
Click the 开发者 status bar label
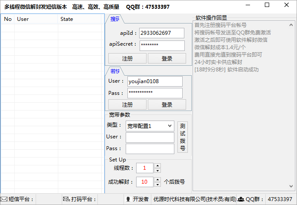point(141,199)
